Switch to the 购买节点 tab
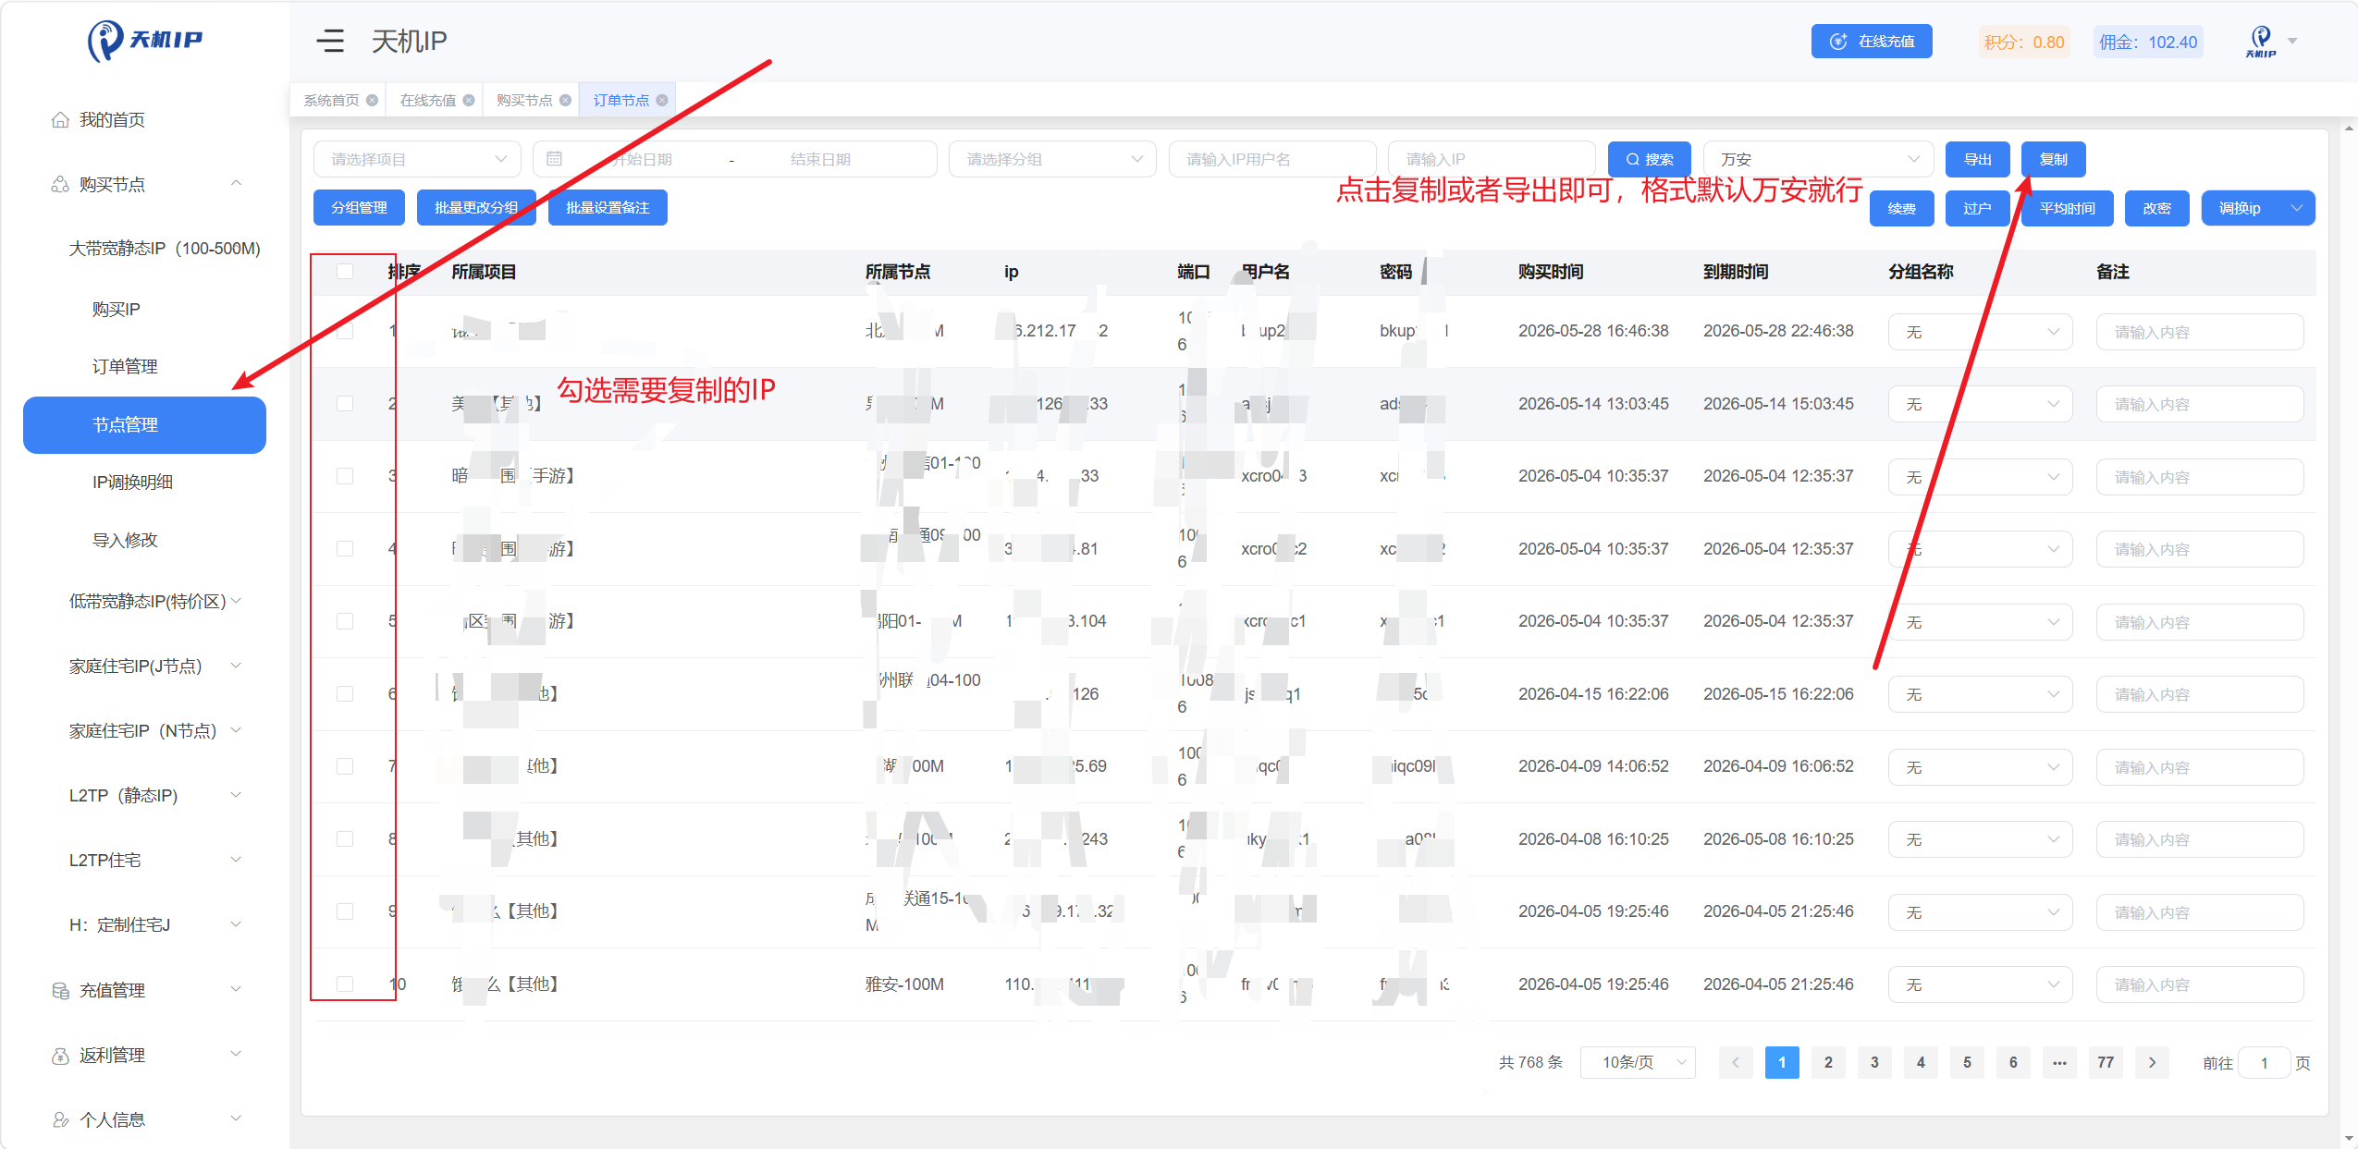 (524, 100)
